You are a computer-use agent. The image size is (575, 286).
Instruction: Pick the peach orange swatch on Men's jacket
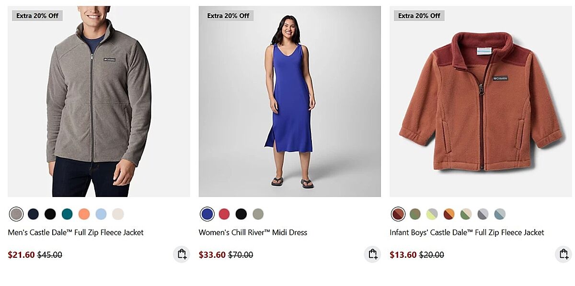click(x=84, y=214)
